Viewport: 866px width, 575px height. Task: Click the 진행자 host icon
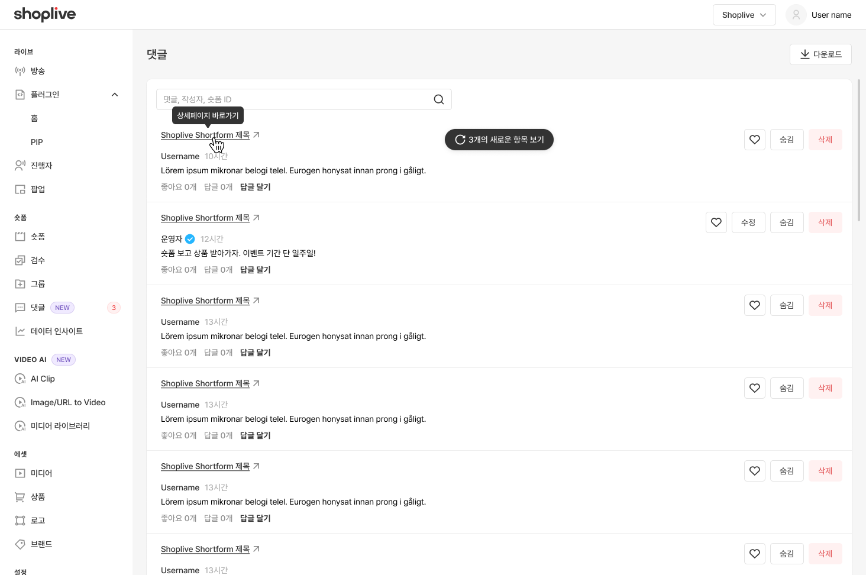click(20, 166)
